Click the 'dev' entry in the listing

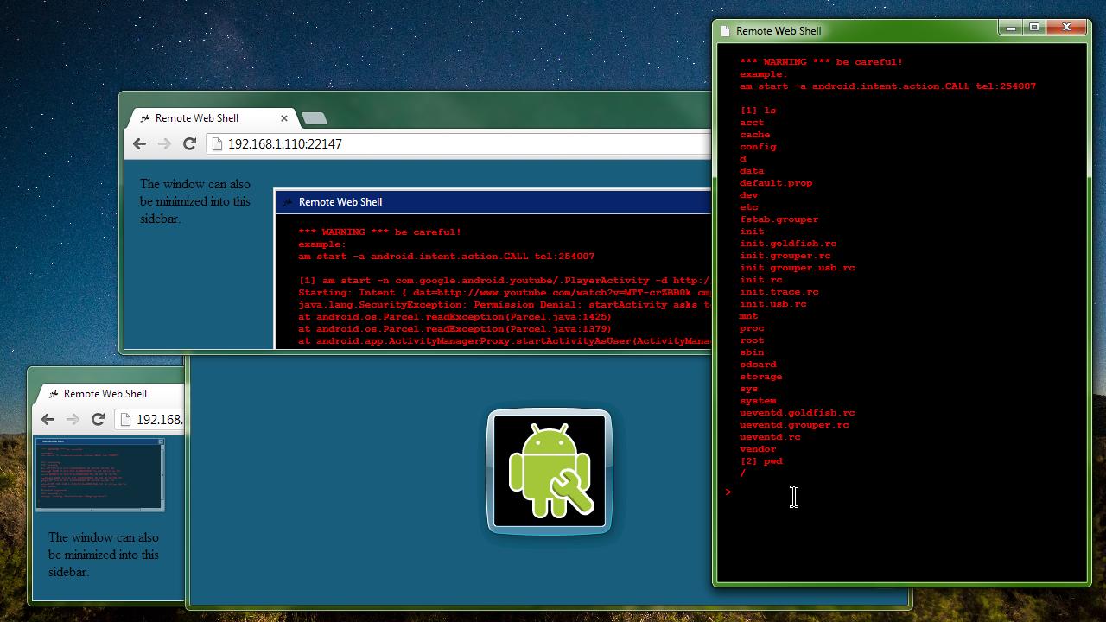(748, 195)
